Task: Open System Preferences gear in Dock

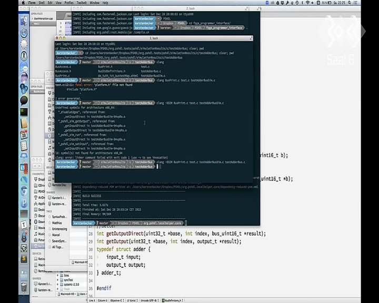Action: point(24,248)
